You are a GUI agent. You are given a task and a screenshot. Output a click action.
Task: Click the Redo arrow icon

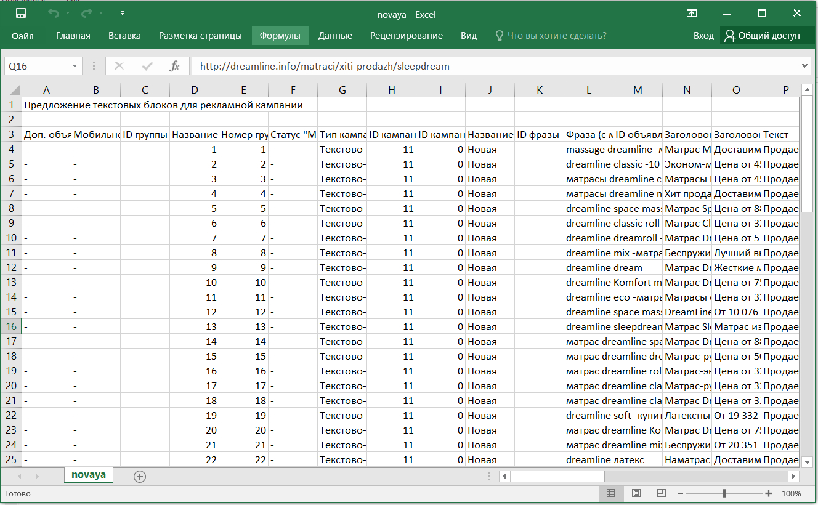tap(87, 13)
